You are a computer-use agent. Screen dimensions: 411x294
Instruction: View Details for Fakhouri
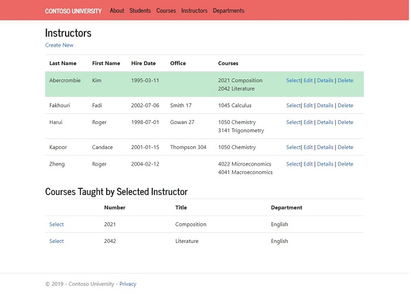click(x=325, y=106)
